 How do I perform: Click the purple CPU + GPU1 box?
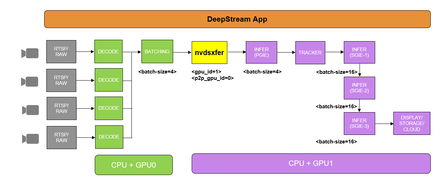[311, 163]
